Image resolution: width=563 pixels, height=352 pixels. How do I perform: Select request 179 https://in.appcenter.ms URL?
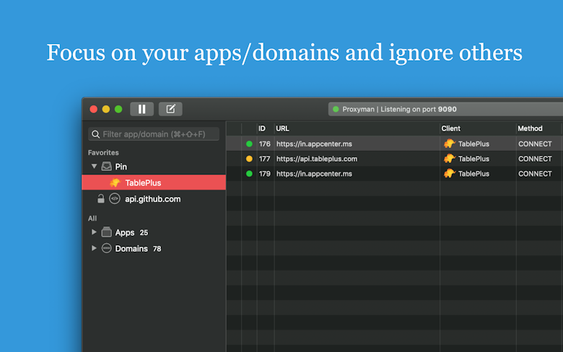point(314,174)
